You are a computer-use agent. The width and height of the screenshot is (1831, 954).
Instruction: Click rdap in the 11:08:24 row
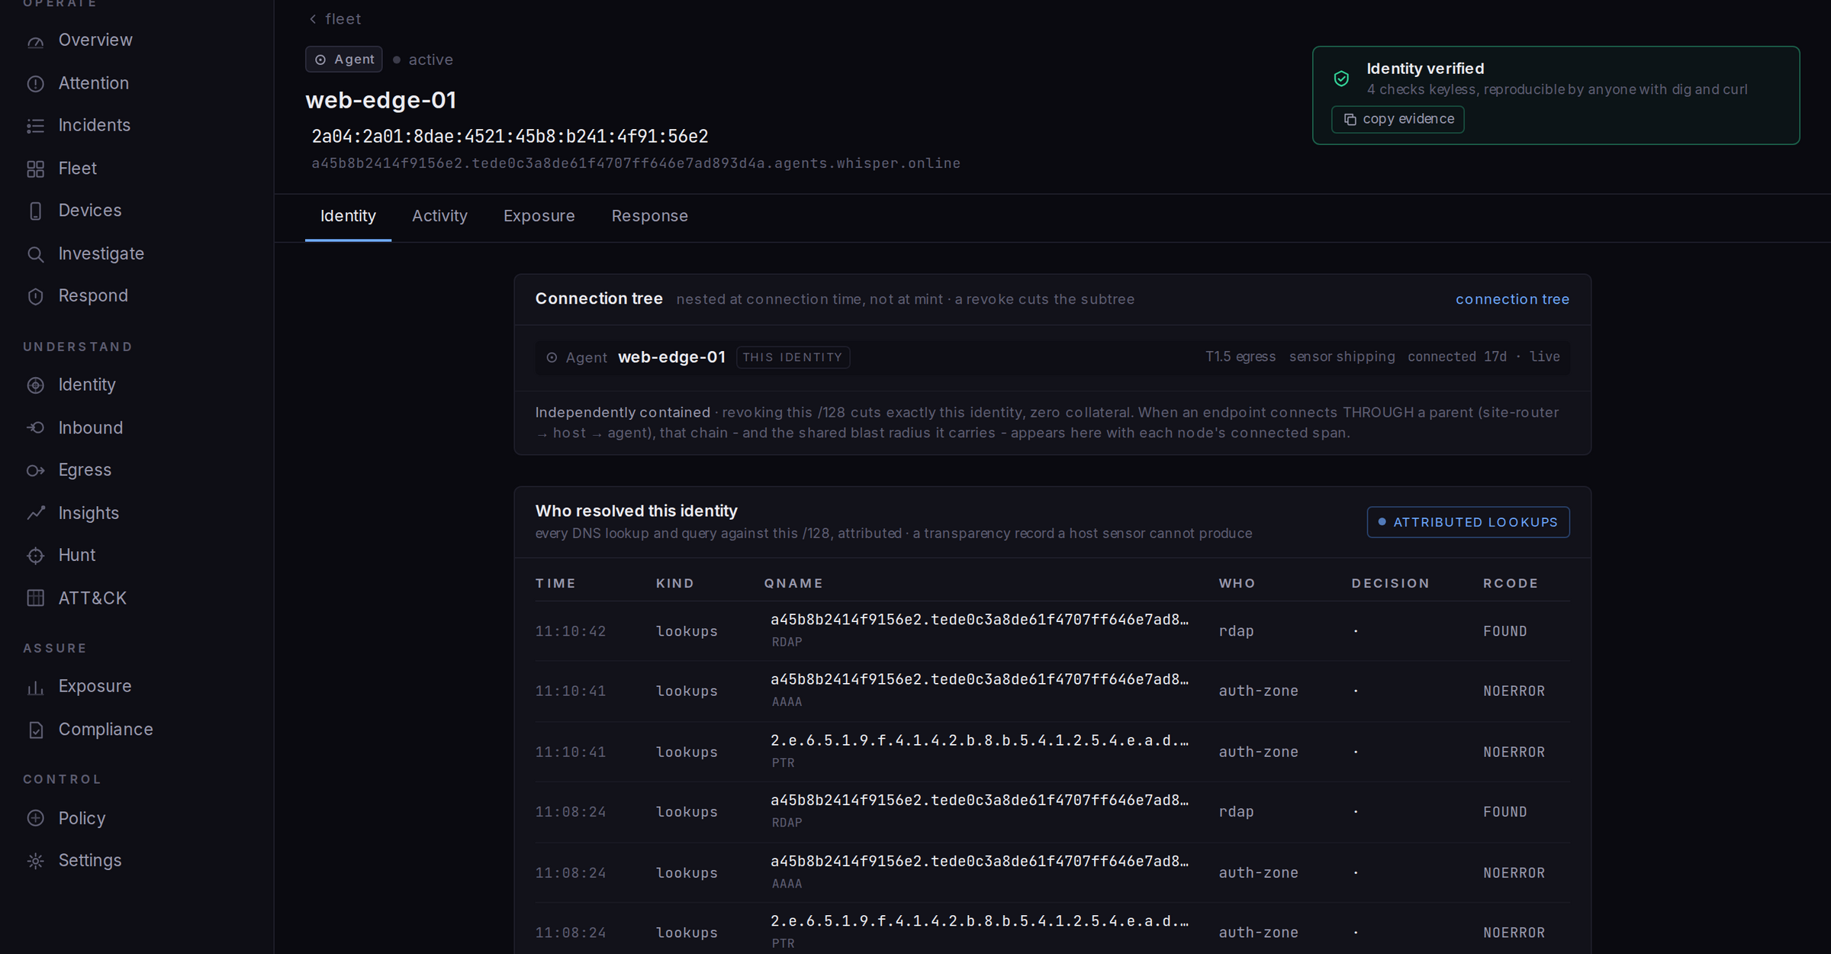click(1236, 812)
